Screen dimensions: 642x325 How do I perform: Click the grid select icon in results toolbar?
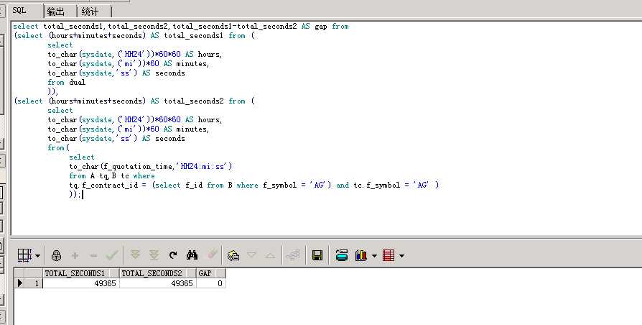(24, 255)
